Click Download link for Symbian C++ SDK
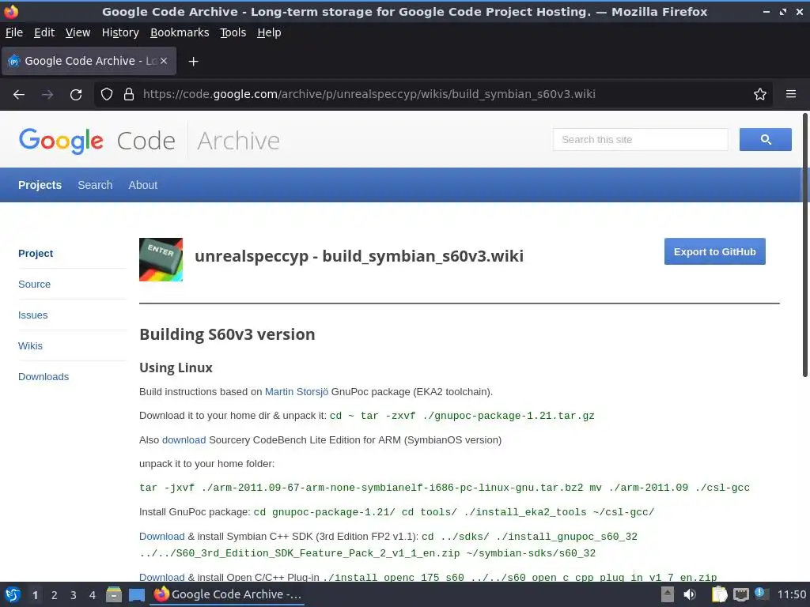 [x=161, y=537]
